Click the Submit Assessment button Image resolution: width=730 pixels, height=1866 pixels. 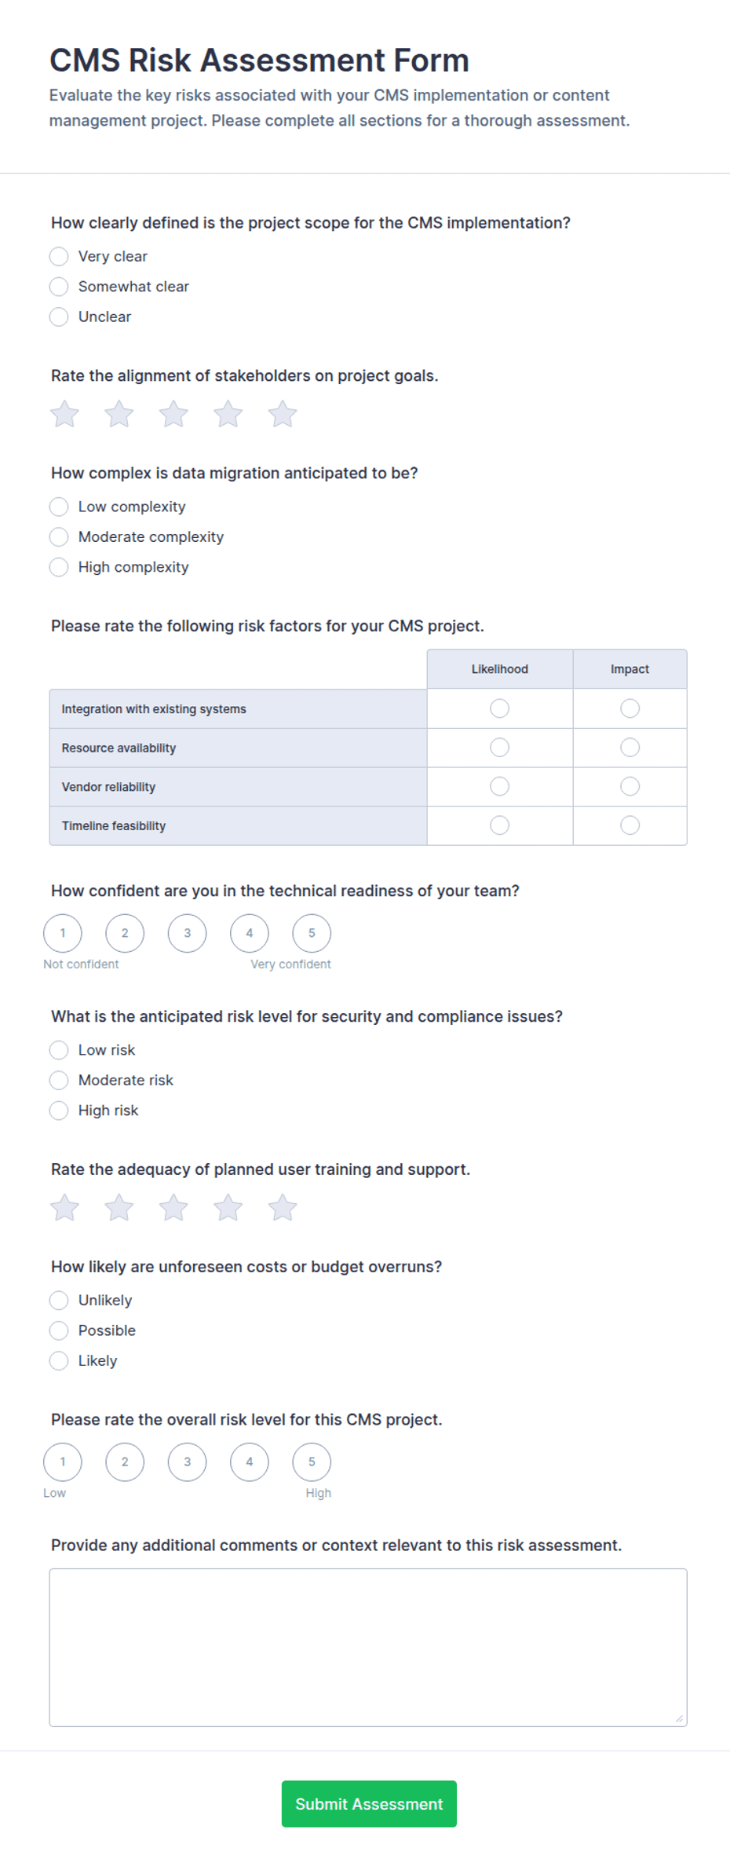[x=369, y=1804]
